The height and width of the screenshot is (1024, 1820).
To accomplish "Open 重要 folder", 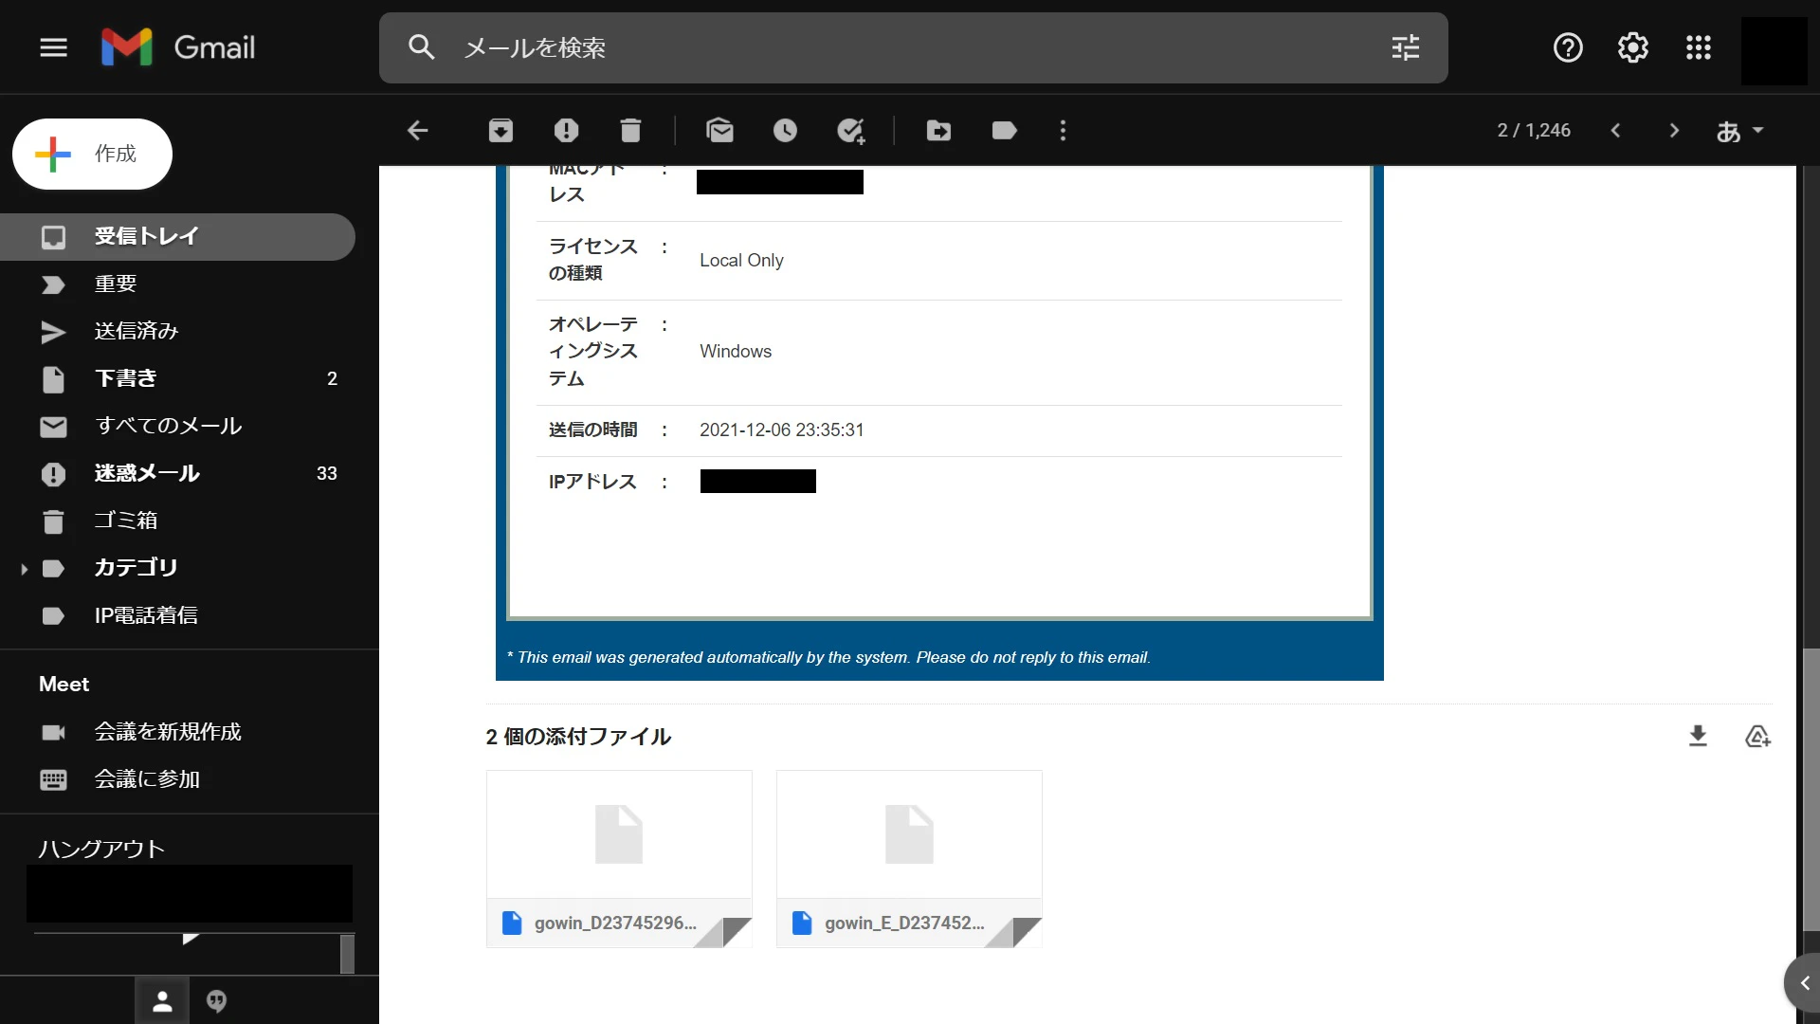I will click(x=177, y=283).
